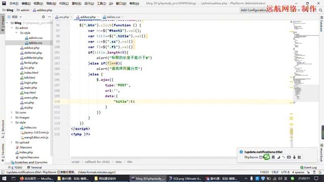The height and width of the screenshot is (182, 324).
Task: Click the 'data' code breadcrumb
Action: coord(118,162)
